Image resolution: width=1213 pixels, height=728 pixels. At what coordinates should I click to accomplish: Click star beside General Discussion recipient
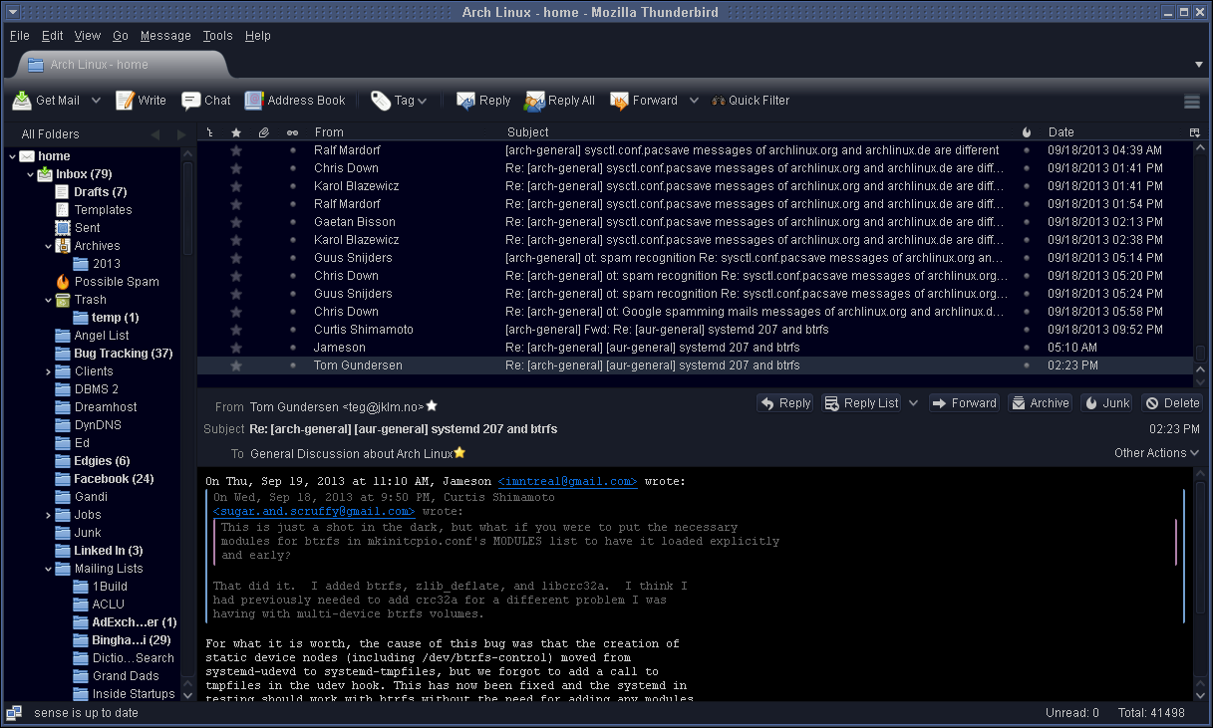coord(459,453)
